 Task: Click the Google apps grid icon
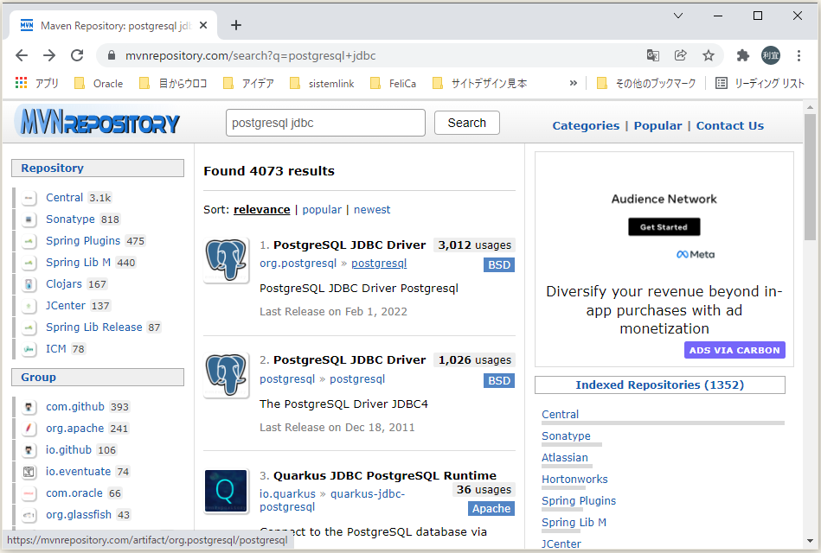[x=21, y=83]
